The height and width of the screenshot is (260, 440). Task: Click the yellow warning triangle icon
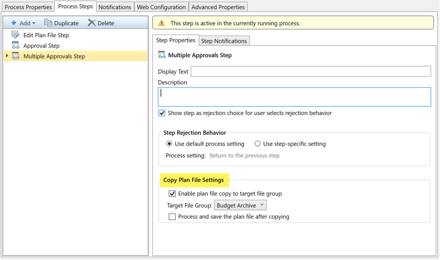pyautogui.click(x=162, y=23)
